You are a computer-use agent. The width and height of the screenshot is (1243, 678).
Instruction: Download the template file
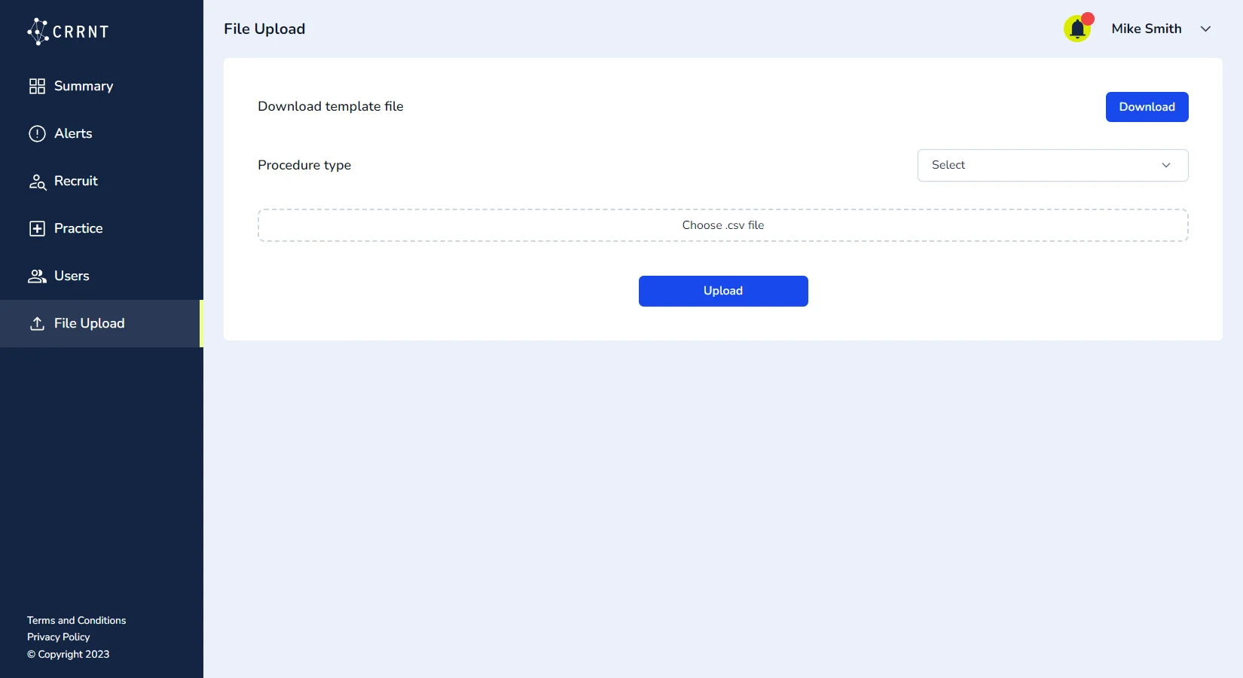[x=1146, y=107]
